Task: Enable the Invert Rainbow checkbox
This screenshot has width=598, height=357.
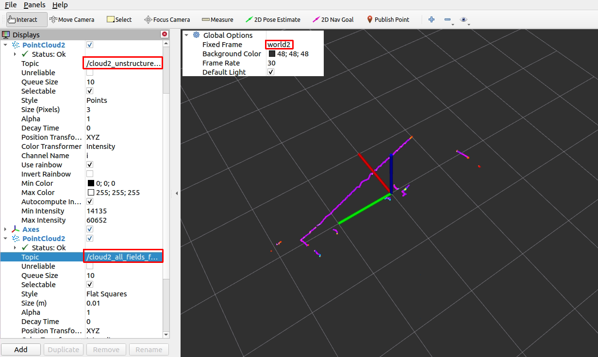Action: (x=90, y=174)
